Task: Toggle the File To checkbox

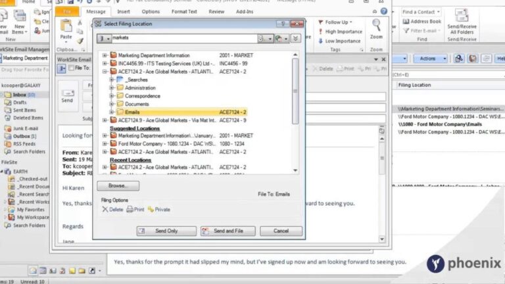Action: pos(71,68)
